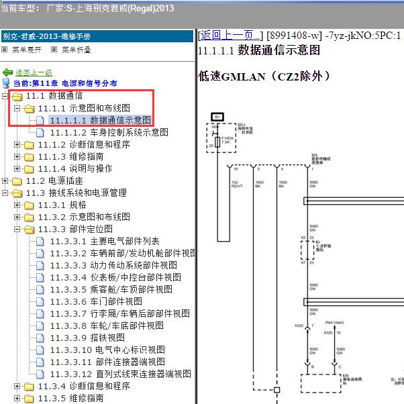The height and width of the screenshot is (404, 404).
Task: Click the page icon for 11.3.3.3 动力传动系统部件视图
Action: point(40,266)
